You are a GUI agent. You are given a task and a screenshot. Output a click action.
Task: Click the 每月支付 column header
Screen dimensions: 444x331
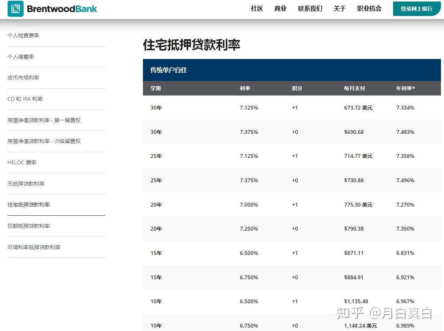[355, 88]
